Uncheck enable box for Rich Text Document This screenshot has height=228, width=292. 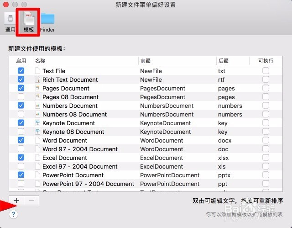tap(21, 80)
